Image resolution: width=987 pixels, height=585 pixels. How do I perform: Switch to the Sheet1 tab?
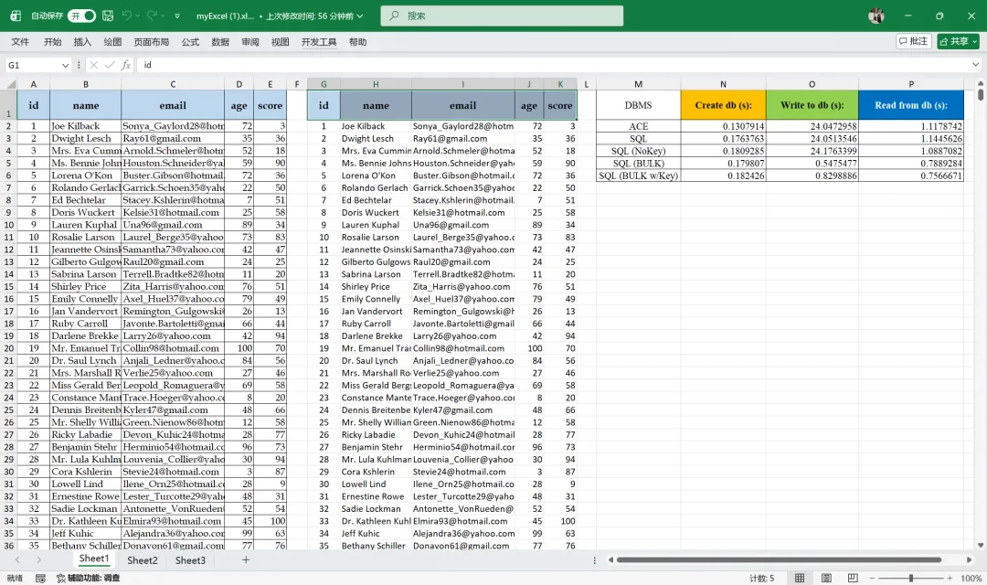pos(94,558)
